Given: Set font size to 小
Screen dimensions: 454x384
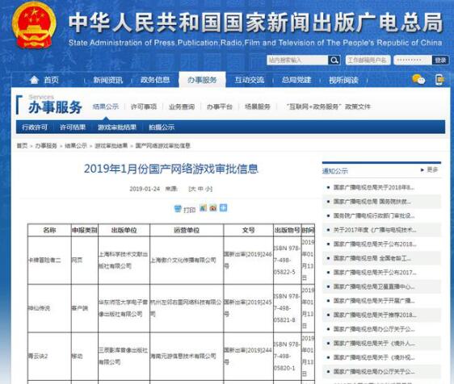Looking at the screenshot, I should pos(208,189).
